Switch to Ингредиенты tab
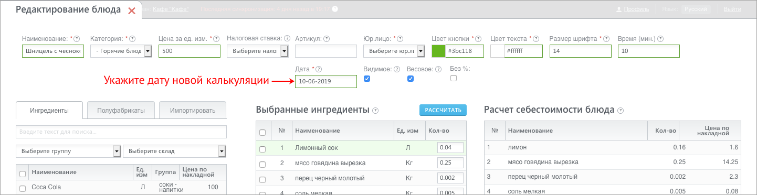 click(49, 111)
